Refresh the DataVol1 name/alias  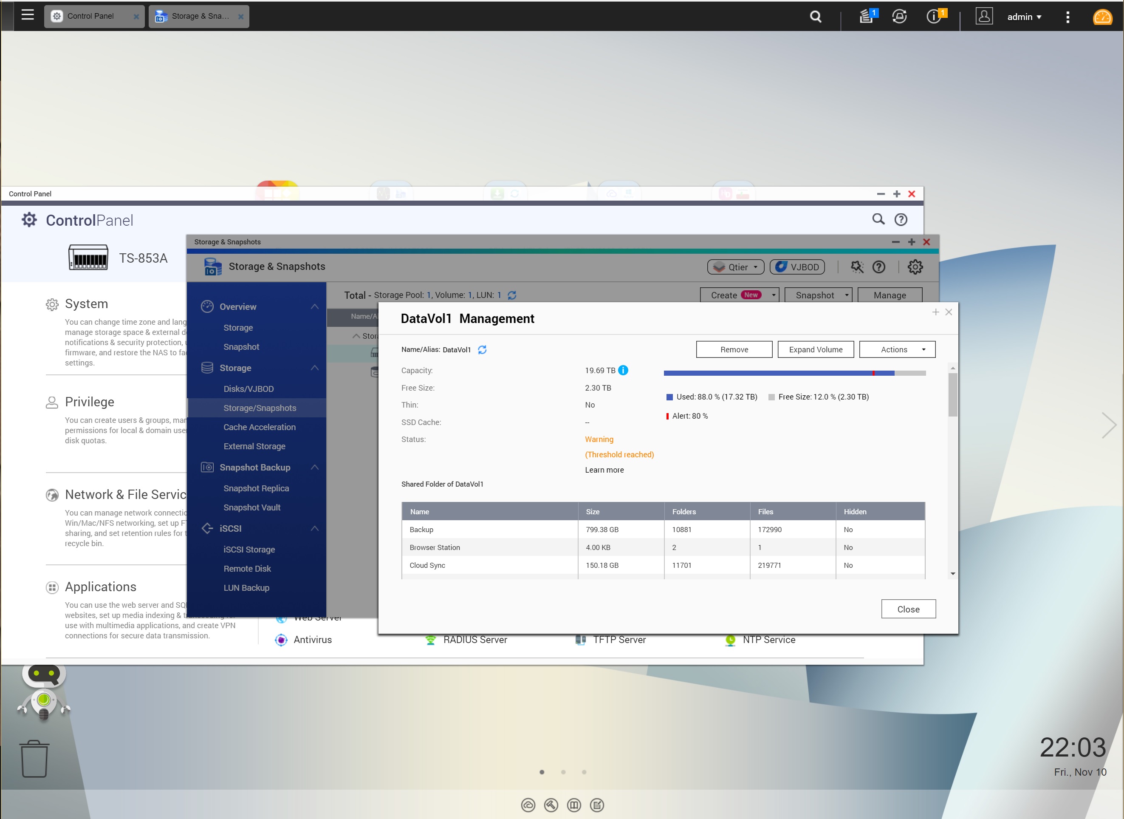coord(482,349)
